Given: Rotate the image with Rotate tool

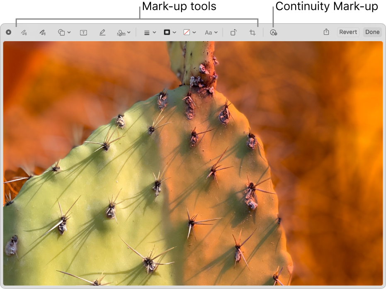Looking at the screenshot, I should 233,32.
